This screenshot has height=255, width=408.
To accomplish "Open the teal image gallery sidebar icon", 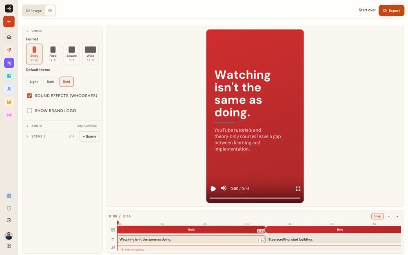I will coord(9,76).
